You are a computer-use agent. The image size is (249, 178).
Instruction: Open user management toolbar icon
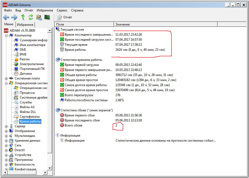click(39, 17)
